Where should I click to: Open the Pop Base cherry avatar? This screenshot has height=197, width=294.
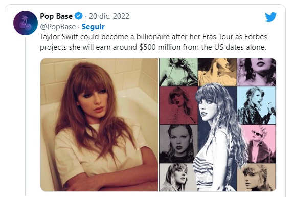coord(26,23)
